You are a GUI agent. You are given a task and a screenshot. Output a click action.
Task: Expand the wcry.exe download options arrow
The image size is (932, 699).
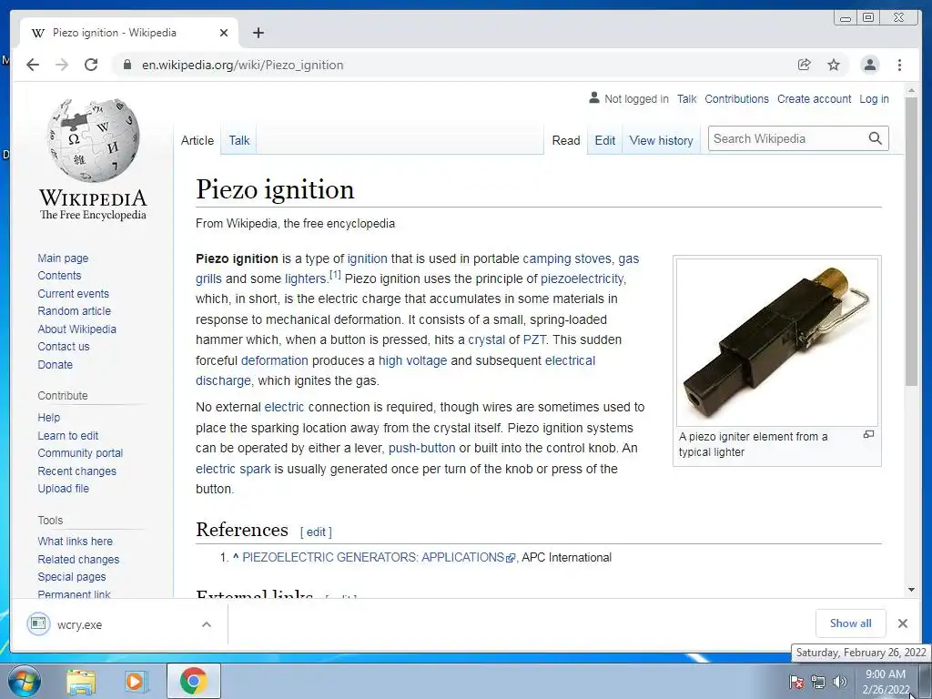click(x=207, y=624)
